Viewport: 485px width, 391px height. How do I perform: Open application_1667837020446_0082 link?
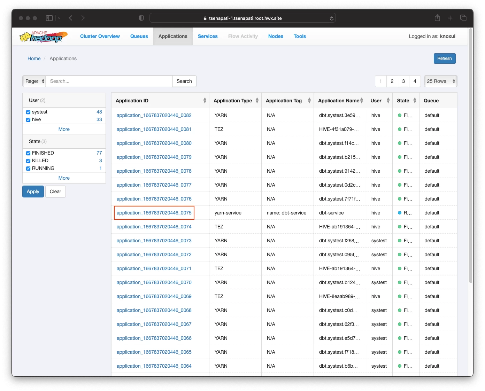[154, 115]
